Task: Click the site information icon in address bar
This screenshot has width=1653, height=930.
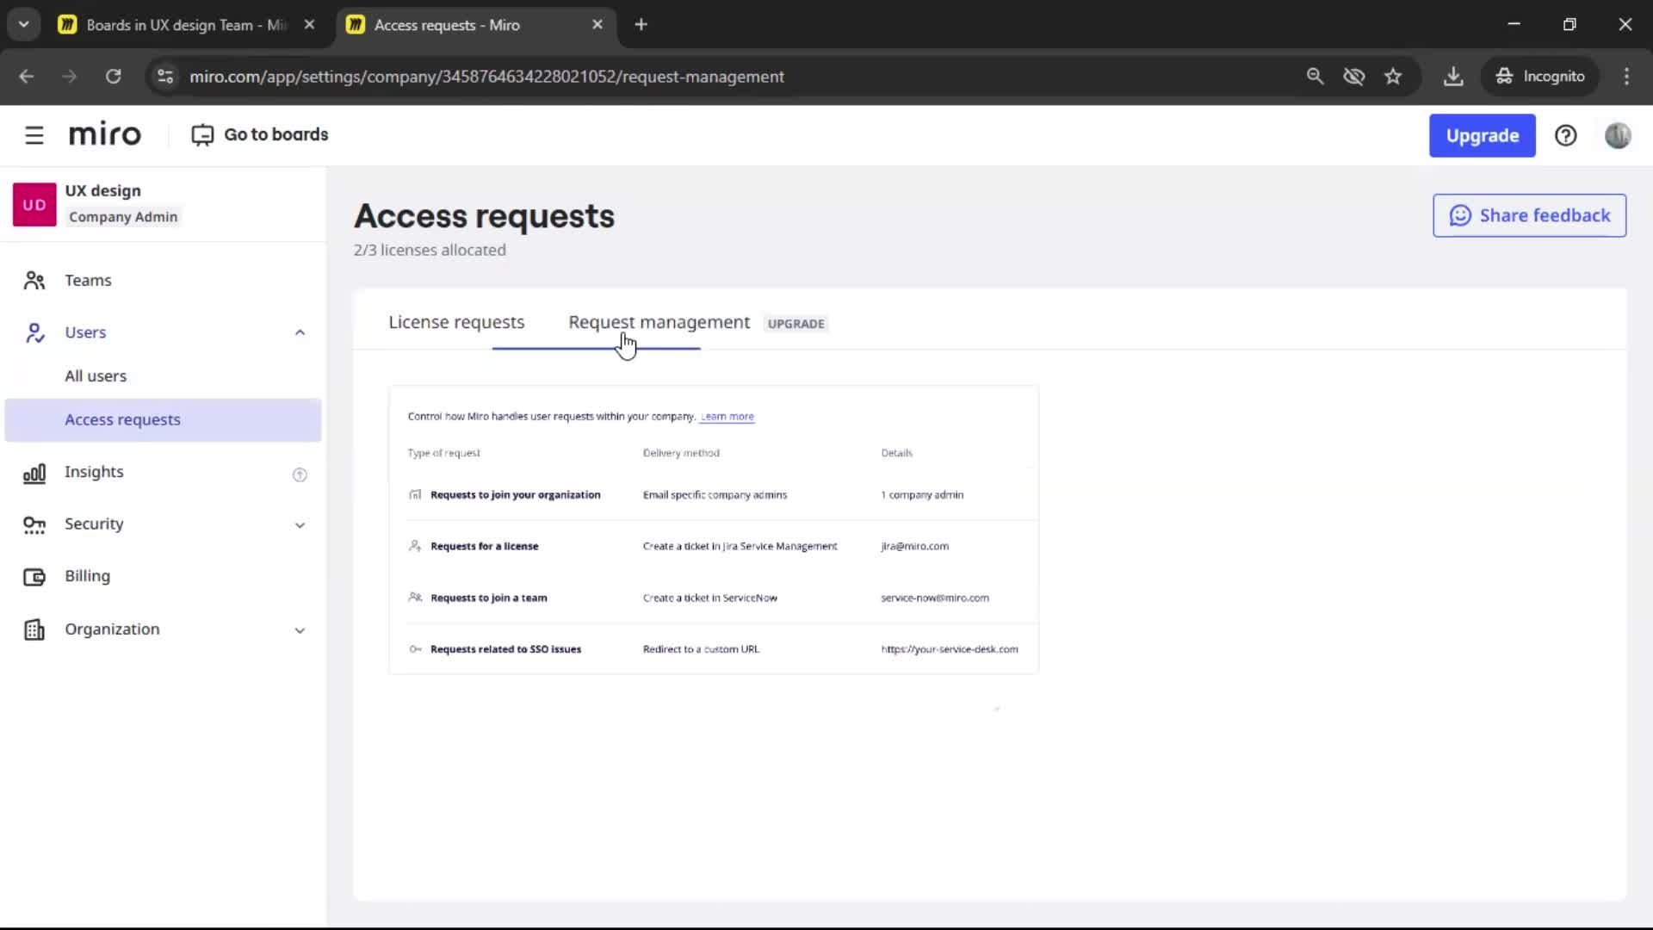Action: (165, 77)
